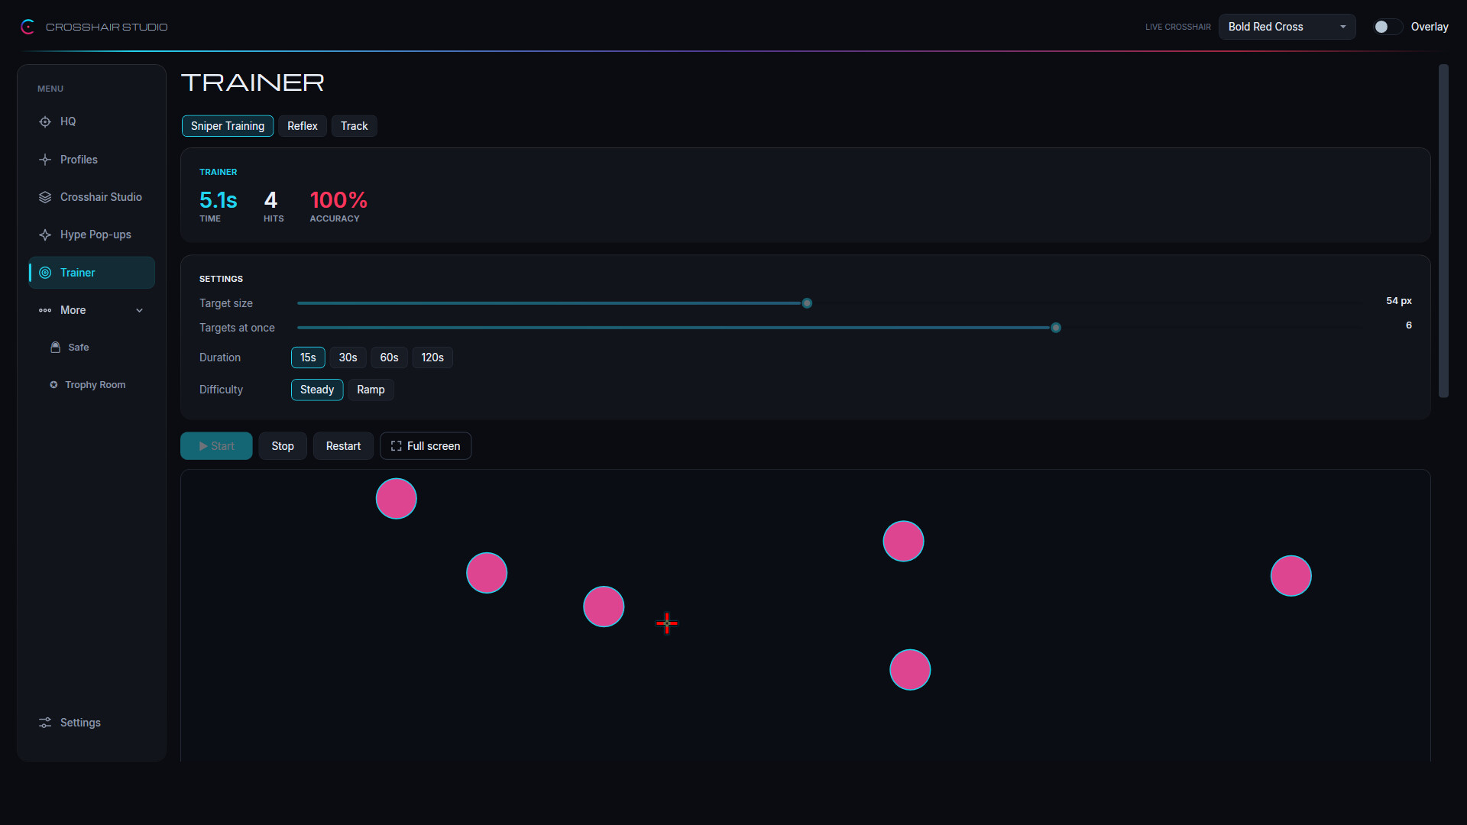Image resolution: width=1467 pixels, height=825 pixels.
Task: Click the Crosshair Studio layers icon
Action: (45, 197)
